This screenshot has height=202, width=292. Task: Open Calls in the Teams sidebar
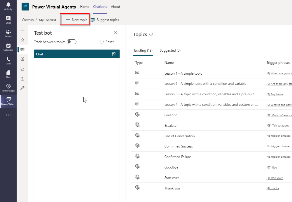coord(8,61)
